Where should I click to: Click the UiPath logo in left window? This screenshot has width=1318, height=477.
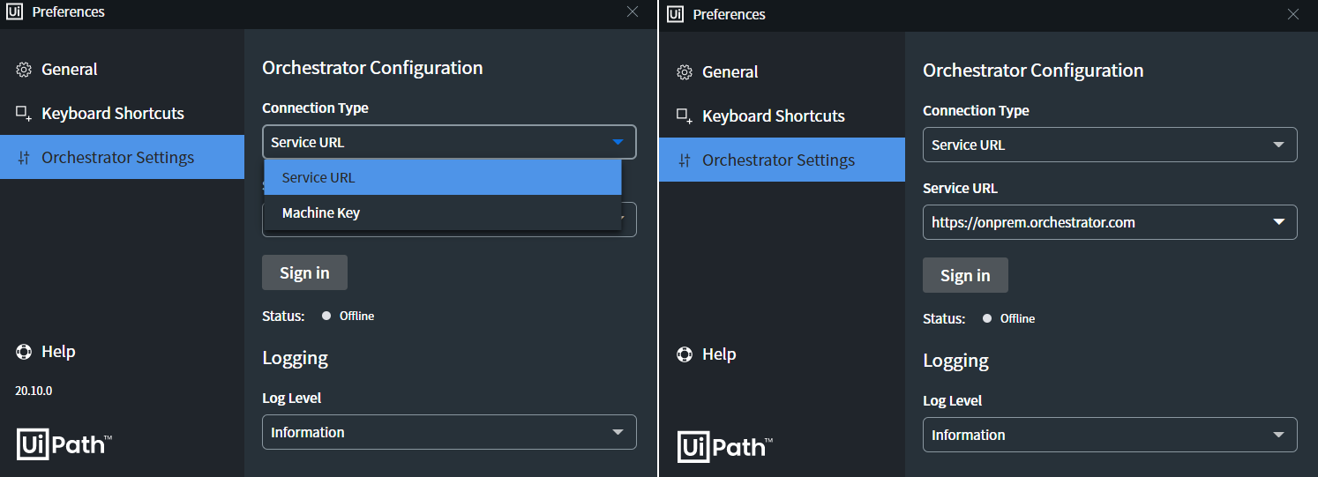click(x=64, y=443)
